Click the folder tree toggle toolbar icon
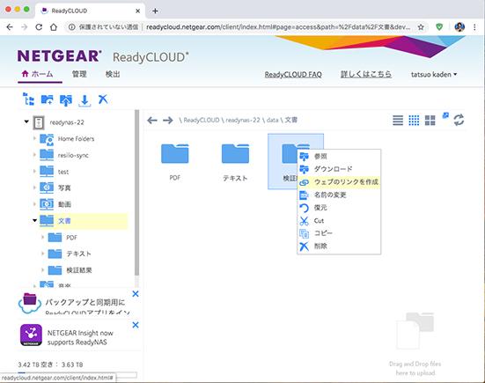485x383 pixels. point(28,99)
